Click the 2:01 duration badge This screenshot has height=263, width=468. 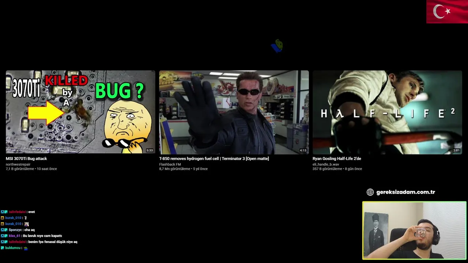coord(456,150)
